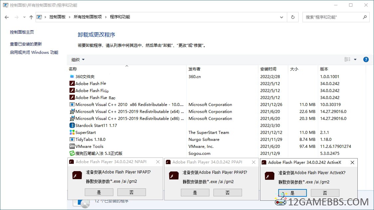
Task: Expand view options dropdown arrow
Action: [355, 59]
